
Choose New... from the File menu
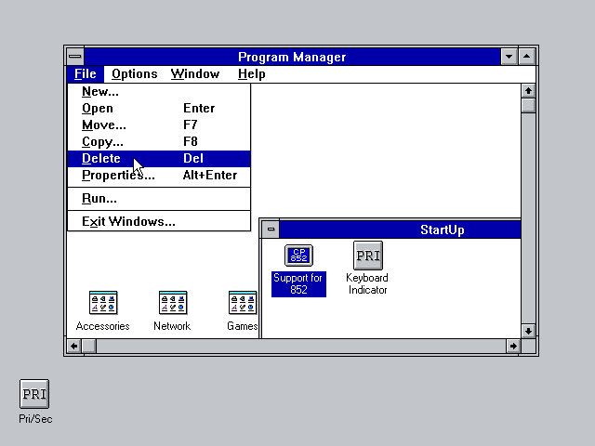tap(159, 92)
